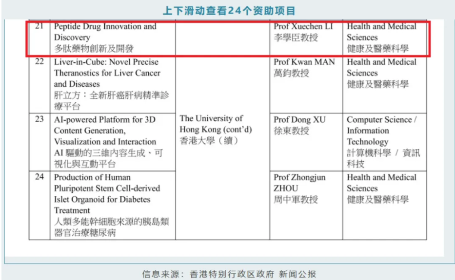Click row number 21
Image resolution: width=455 pixels, height=280 pixels.
40,26
